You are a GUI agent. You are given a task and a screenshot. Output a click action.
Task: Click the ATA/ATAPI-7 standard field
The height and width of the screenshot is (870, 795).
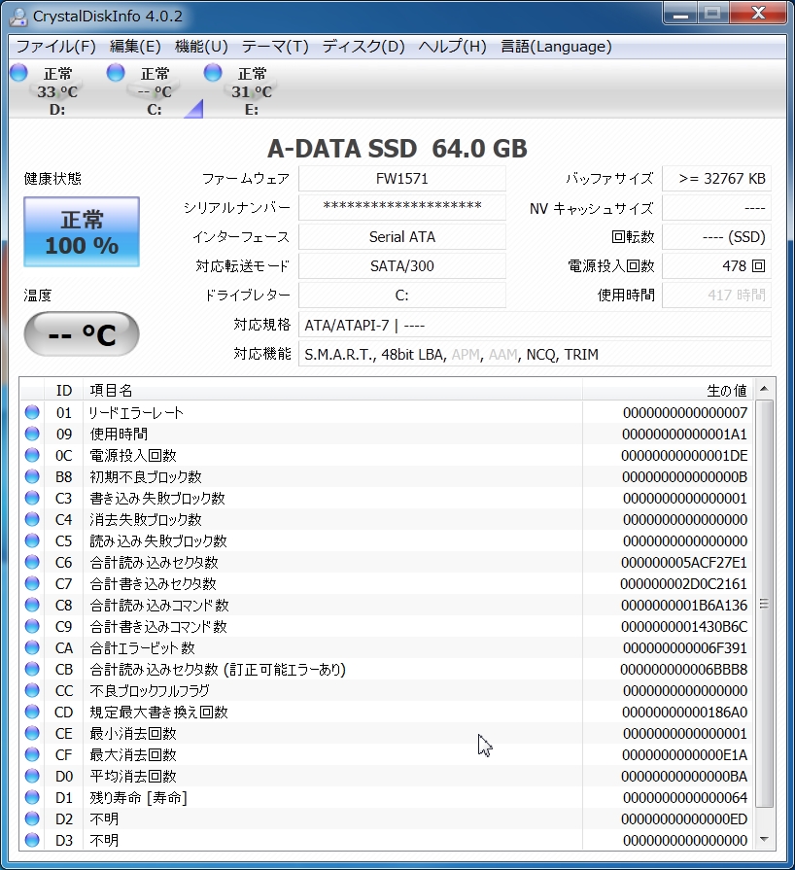pos(535,325)
